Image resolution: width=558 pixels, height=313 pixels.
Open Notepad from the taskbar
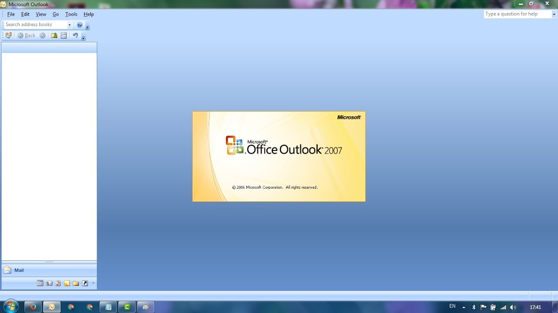point(108,307)
